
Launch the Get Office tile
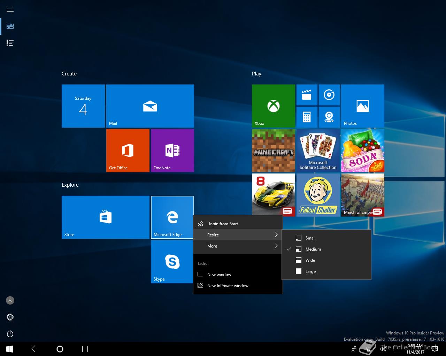[128, 151]
